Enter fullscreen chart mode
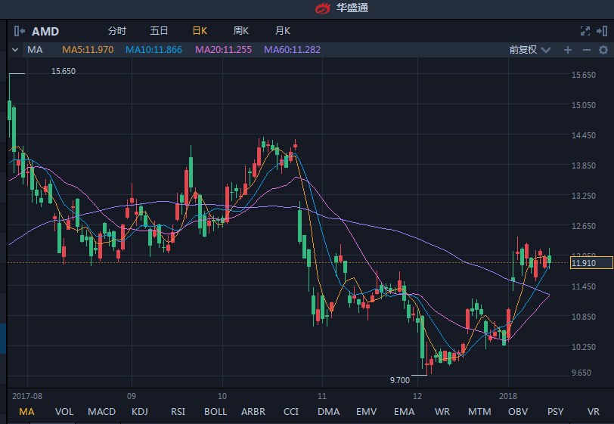Viewport: 614px width, 424px height. coord(584,31)
